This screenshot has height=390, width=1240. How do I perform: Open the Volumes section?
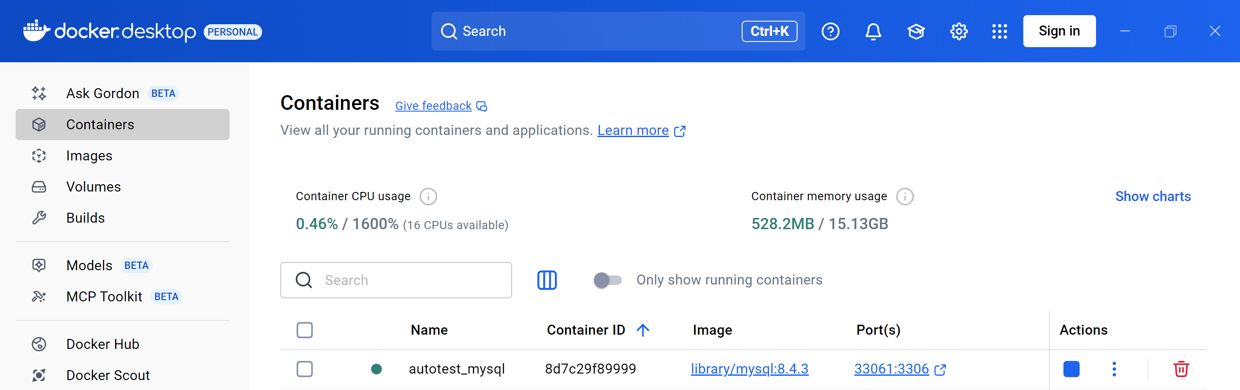(122, 186)
